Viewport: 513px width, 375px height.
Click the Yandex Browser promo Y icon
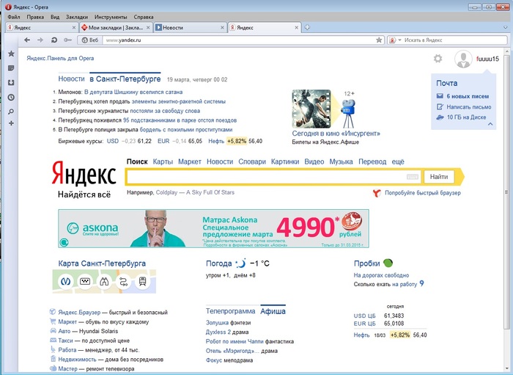click(x=377, y=193)
